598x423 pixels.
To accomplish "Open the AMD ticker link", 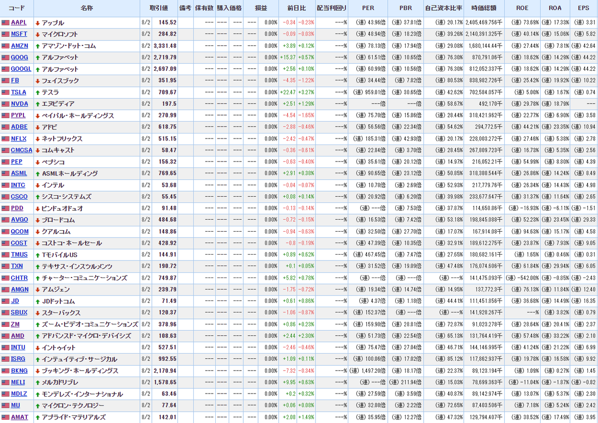I will [x=17, y=336].
